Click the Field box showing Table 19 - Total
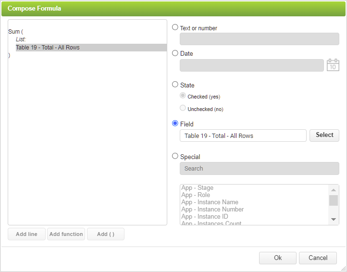 (243, 136)
